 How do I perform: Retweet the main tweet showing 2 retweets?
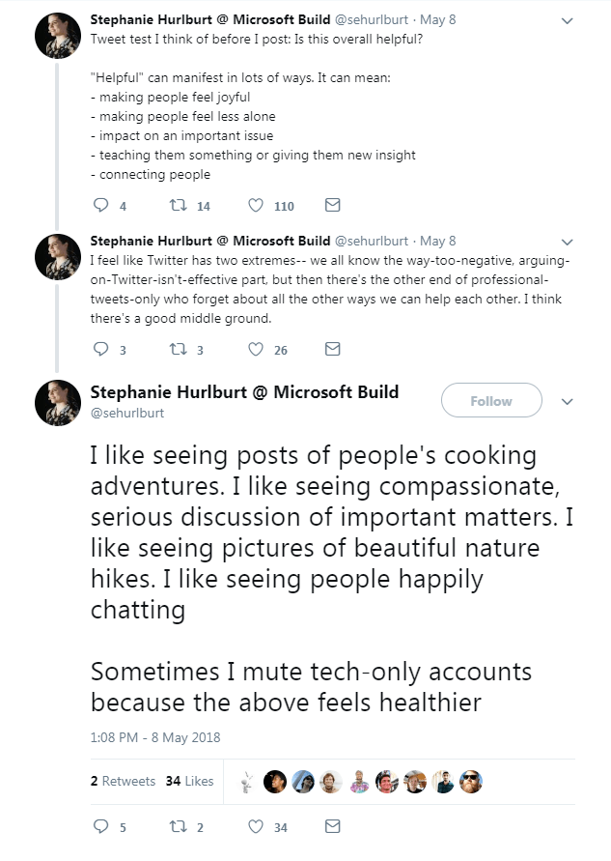177,827
